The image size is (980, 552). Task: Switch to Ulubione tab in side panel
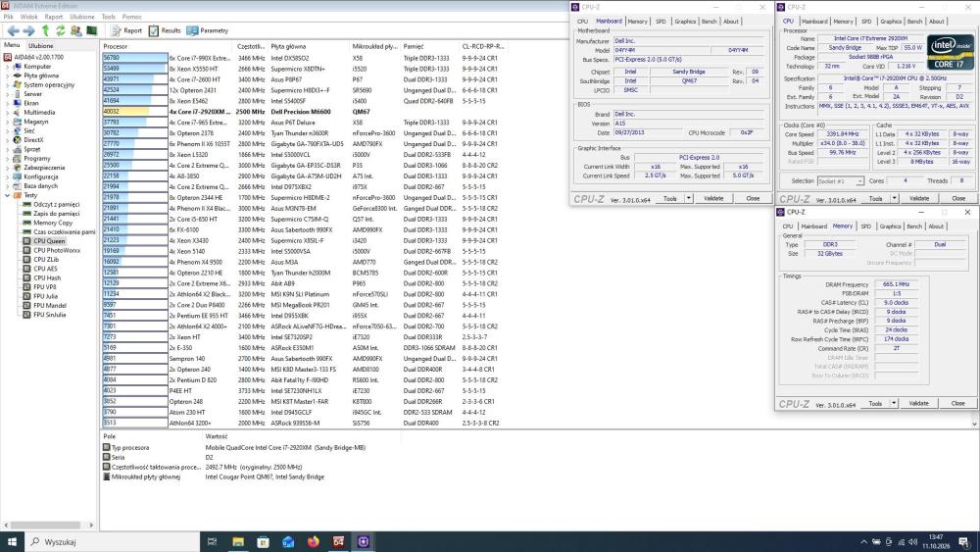(x=40, y=46)
